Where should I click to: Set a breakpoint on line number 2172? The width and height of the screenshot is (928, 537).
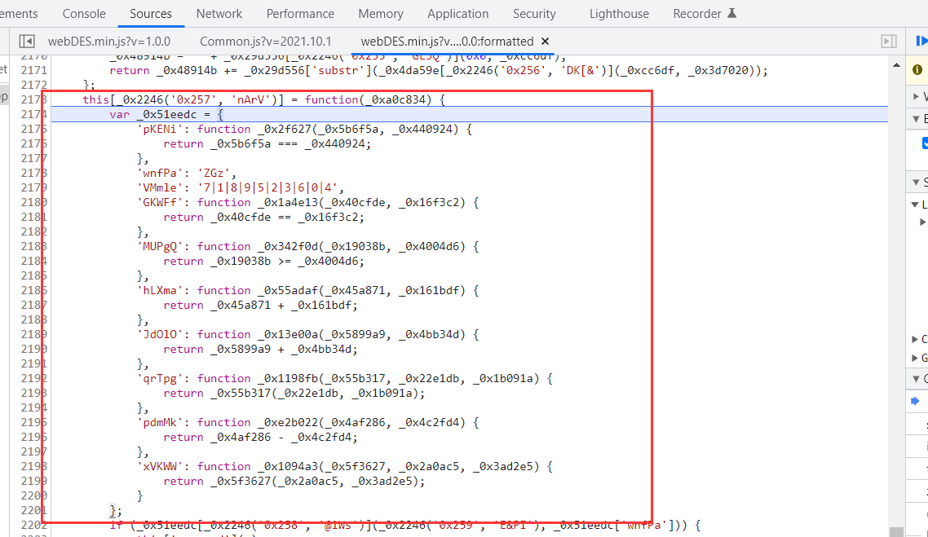point(33,86)
